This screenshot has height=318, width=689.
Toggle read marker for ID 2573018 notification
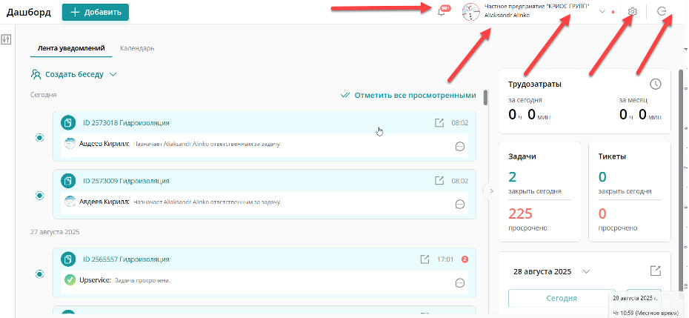[40, 138]
